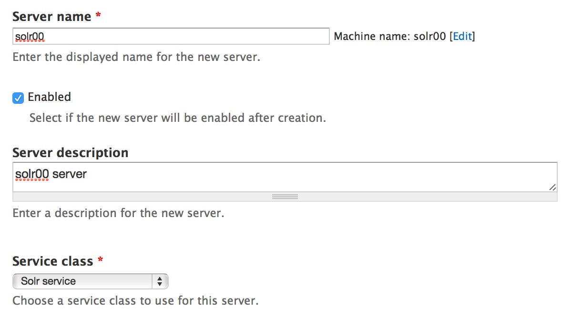Click the 'Machine name: solr00' text

390,36
